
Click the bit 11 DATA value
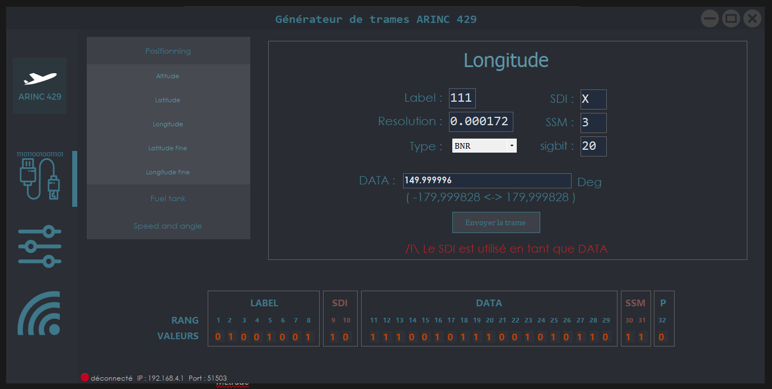coord(373,337)
